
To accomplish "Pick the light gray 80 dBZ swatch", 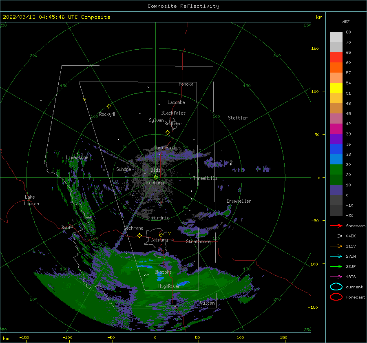I will 336,37.
